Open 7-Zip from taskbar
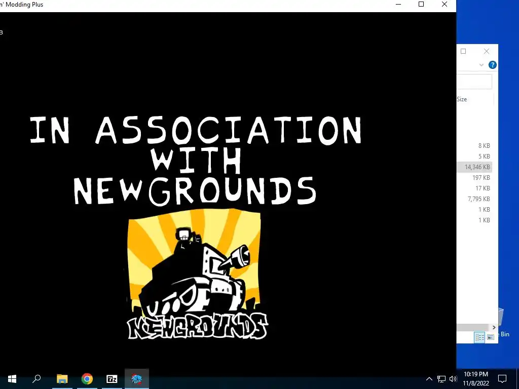519x389 pixels. tap(112, 379)
